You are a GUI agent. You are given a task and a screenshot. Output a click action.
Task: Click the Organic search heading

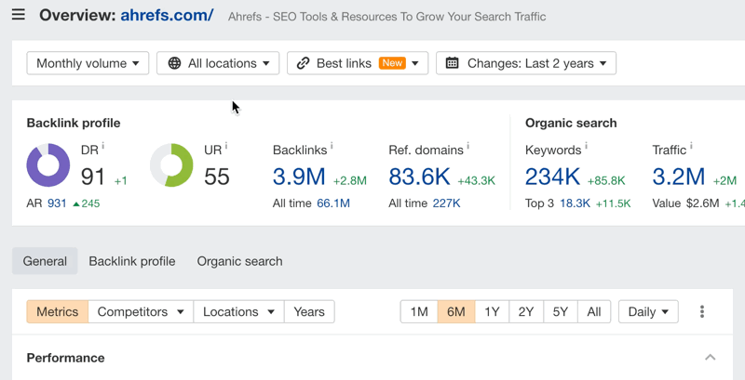point(571,124)
